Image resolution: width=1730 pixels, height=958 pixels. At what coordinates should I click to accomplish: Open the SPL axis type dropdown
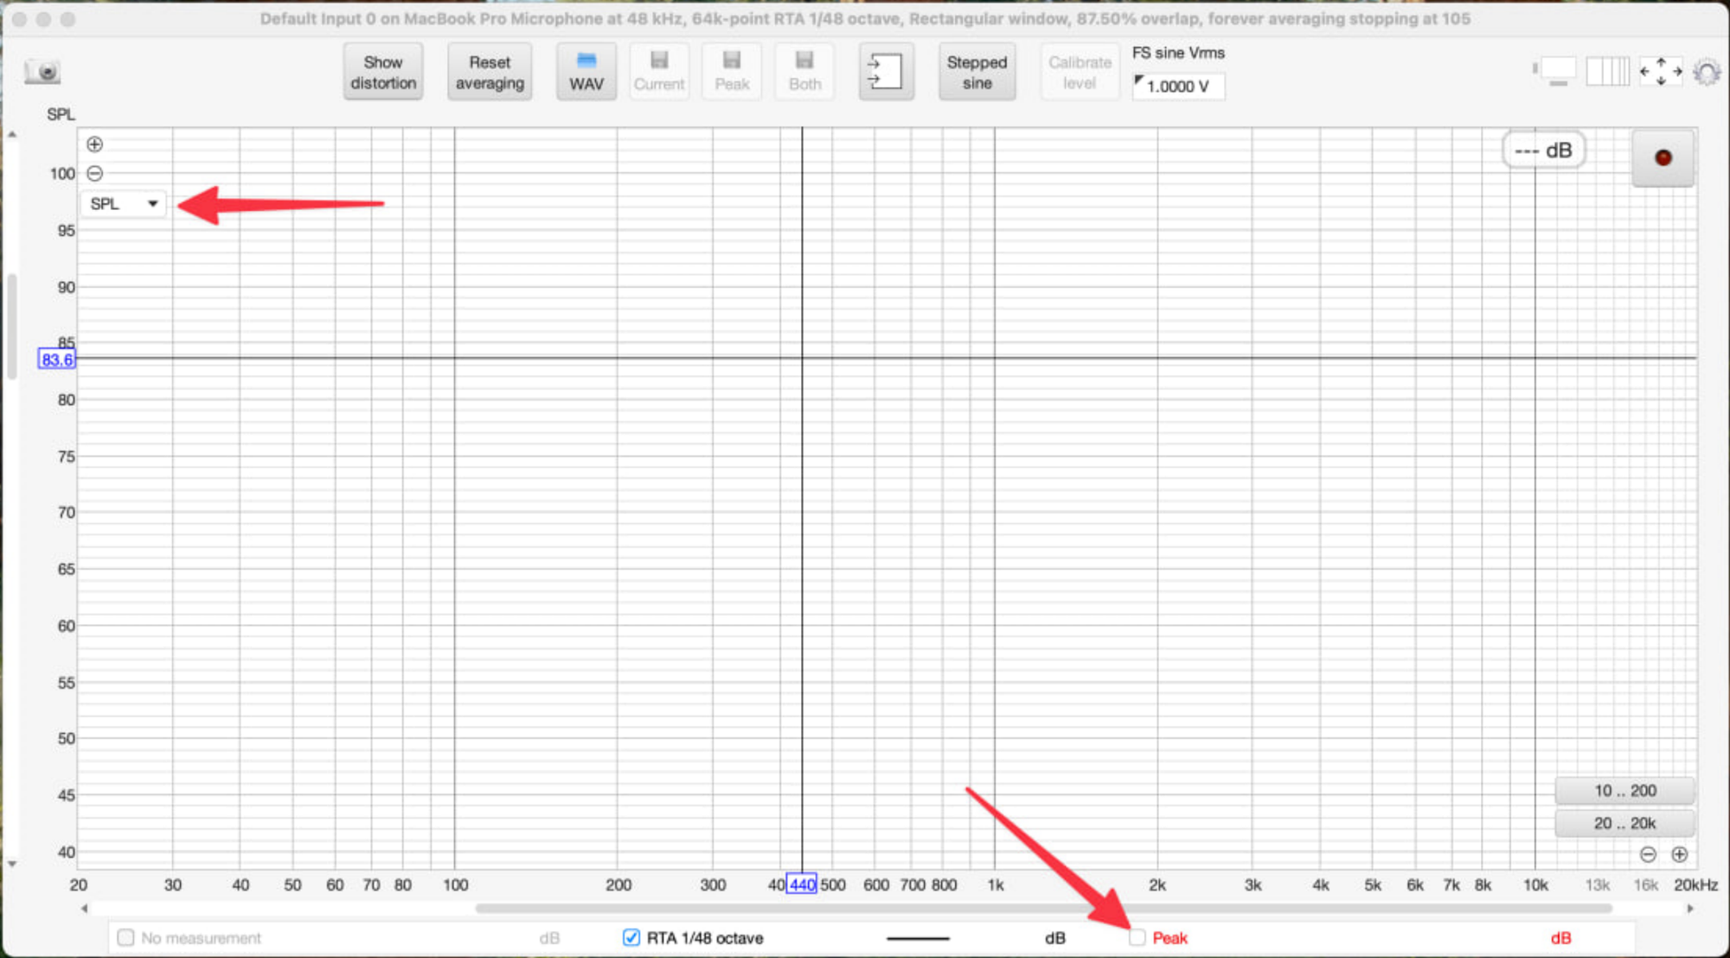[x=124, y=204]
